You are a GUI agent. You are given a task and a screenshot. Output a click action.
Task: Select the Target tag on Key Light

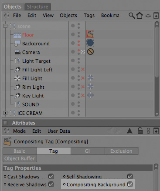pyautogui.click(x=90, y=95)
